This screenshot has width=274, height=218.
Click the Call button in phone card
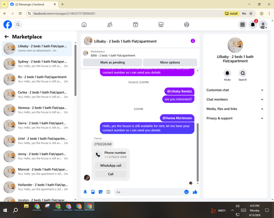click(111, 174)
